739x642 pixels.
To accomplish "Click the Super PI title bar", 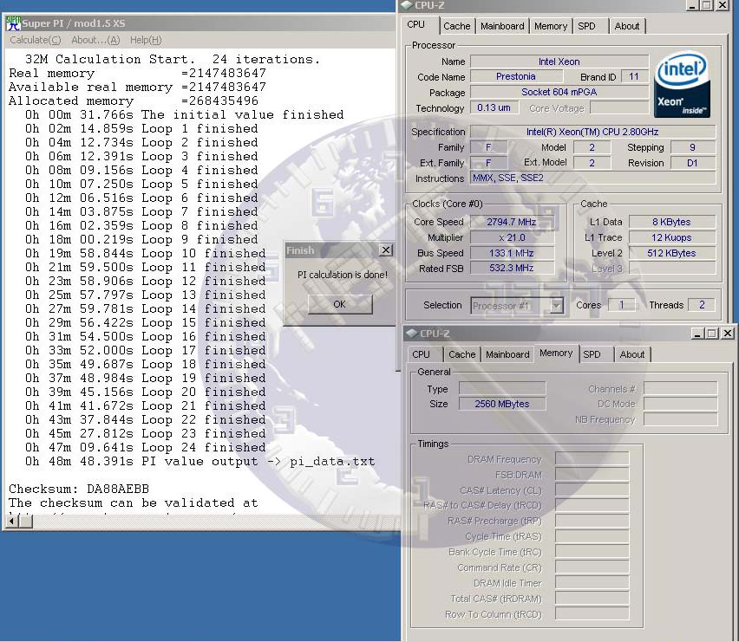I will coord(199,23).
